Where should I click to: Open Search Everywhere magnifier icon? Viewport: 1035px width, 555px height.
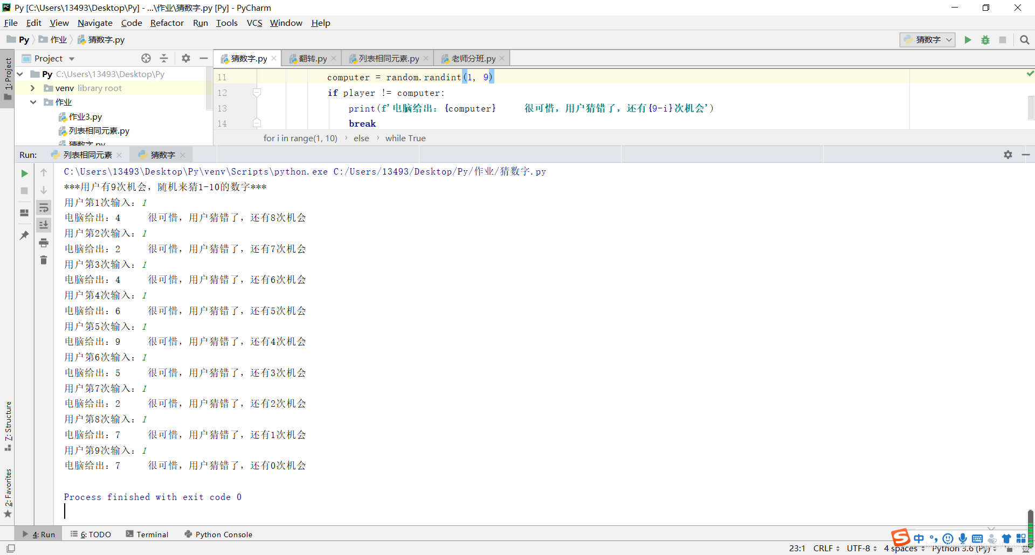point(1025,40)
